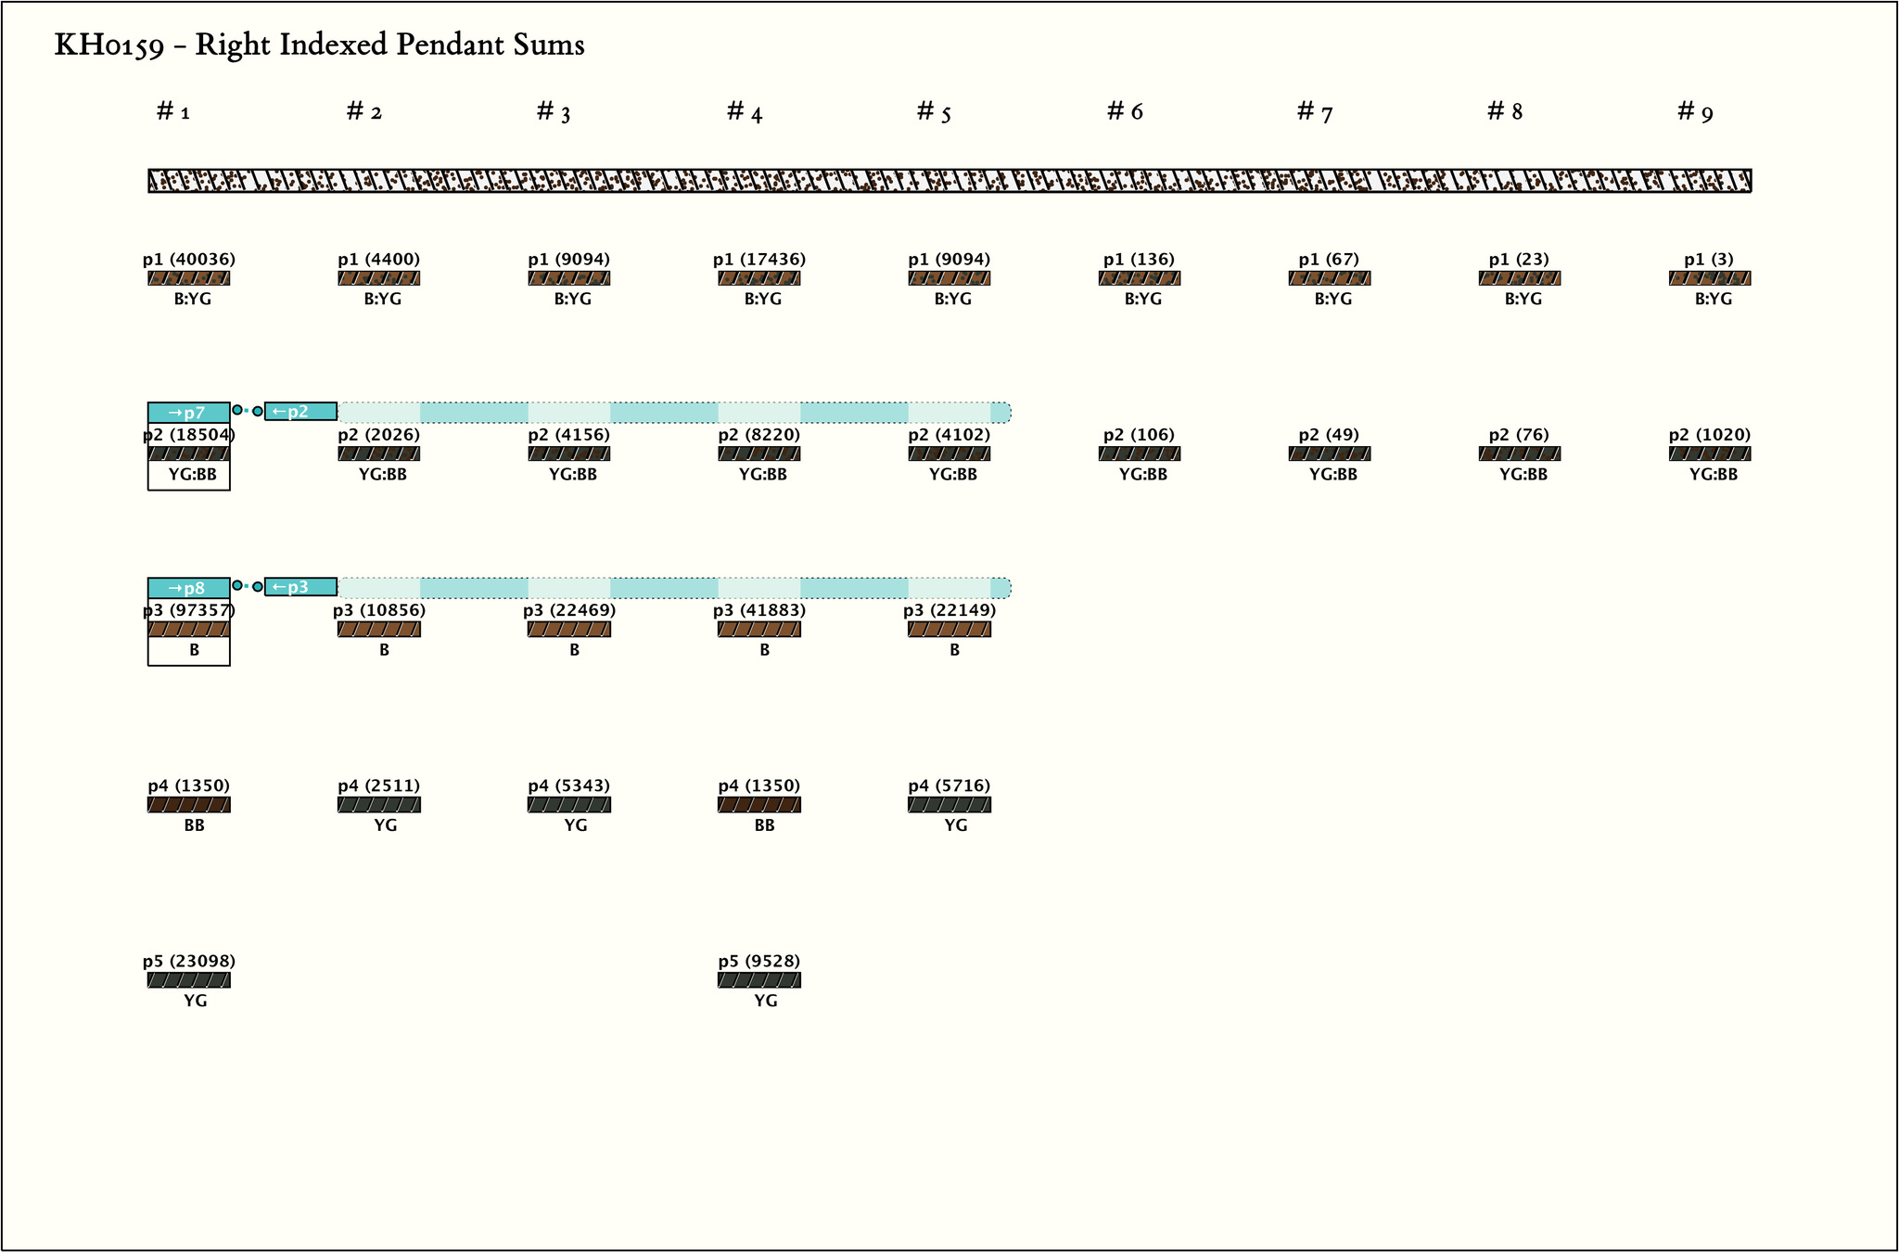Click the ←p3 teal tag

click(x=300, y=587)
